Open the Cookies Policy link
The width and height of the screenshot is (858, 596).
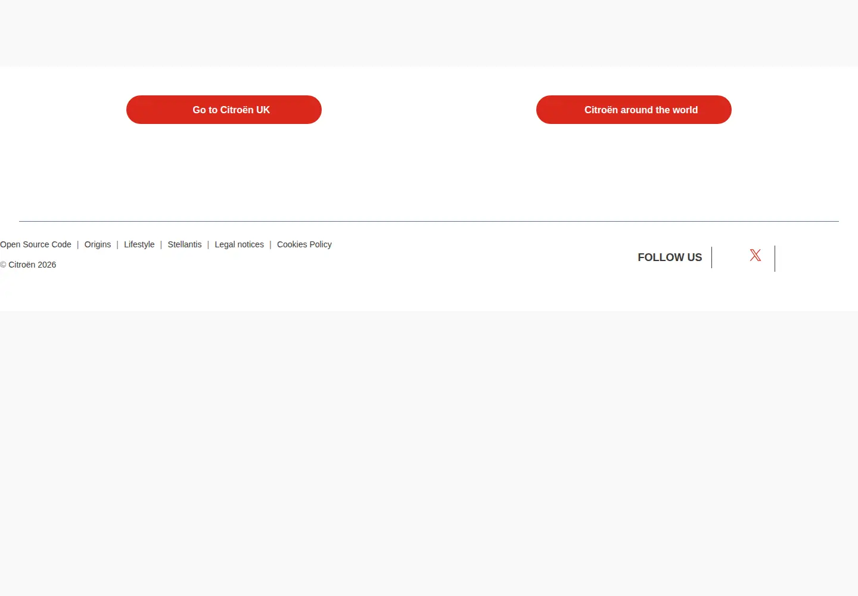tap(304, 244)
